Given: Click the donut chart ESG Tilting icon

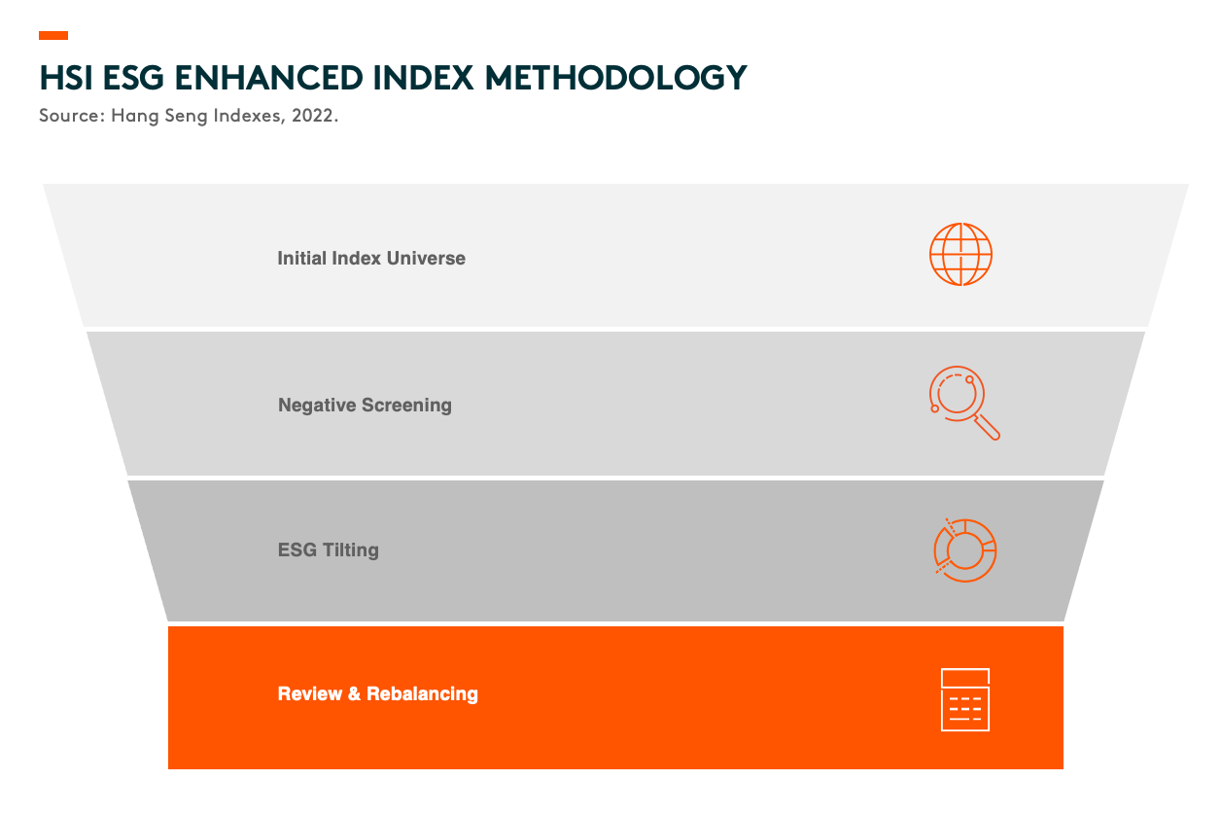Looking at the screenshot, I should pos(964,549).
